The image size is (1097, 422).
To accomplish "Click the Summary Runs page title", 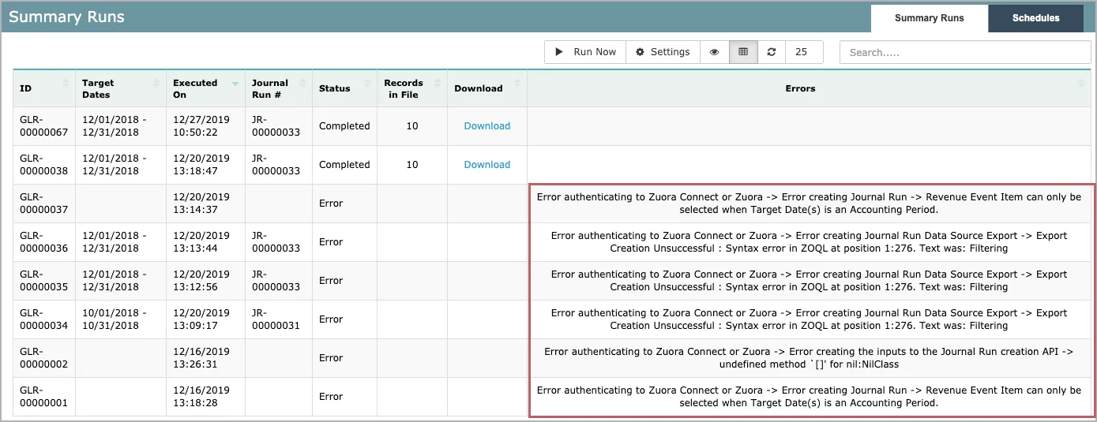I will tap(66, 17).
